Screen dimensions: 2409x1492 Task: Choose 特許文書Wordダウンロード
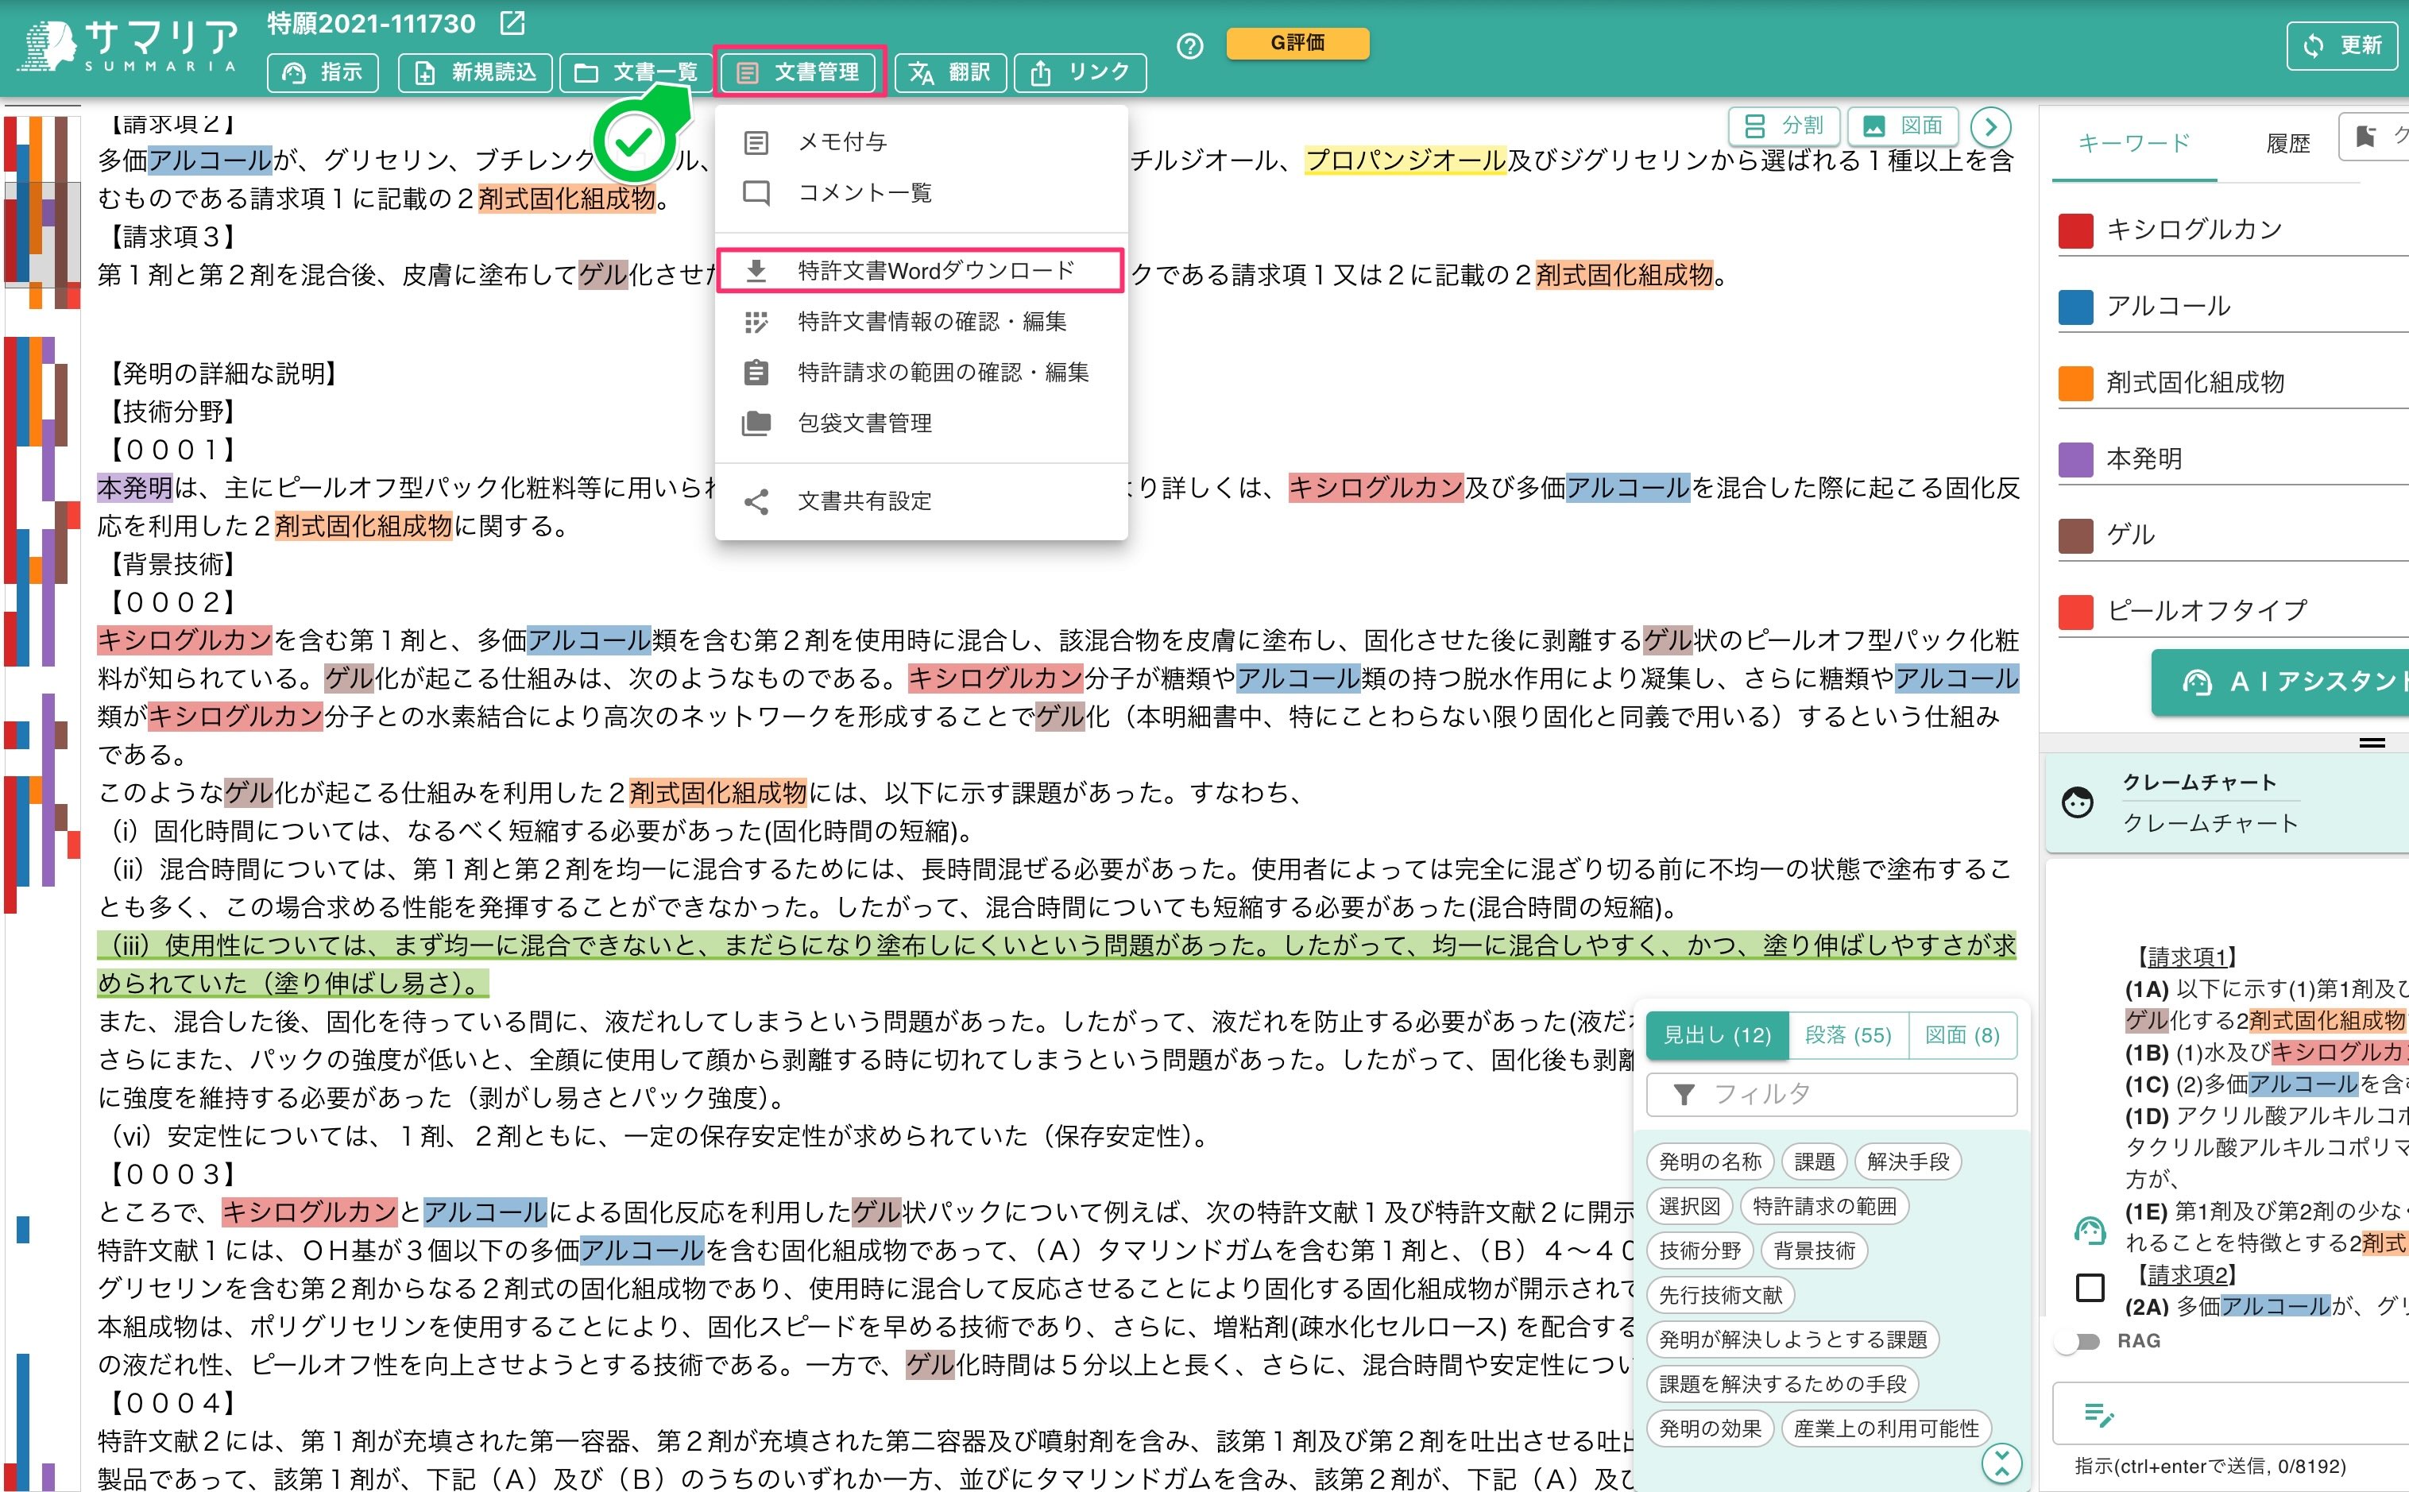click(x=921, y=270)
